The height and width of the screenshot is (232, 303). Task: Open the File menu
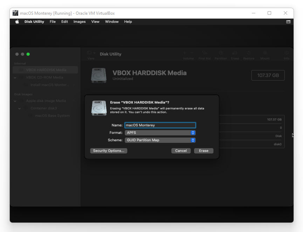tap(53, 22)
